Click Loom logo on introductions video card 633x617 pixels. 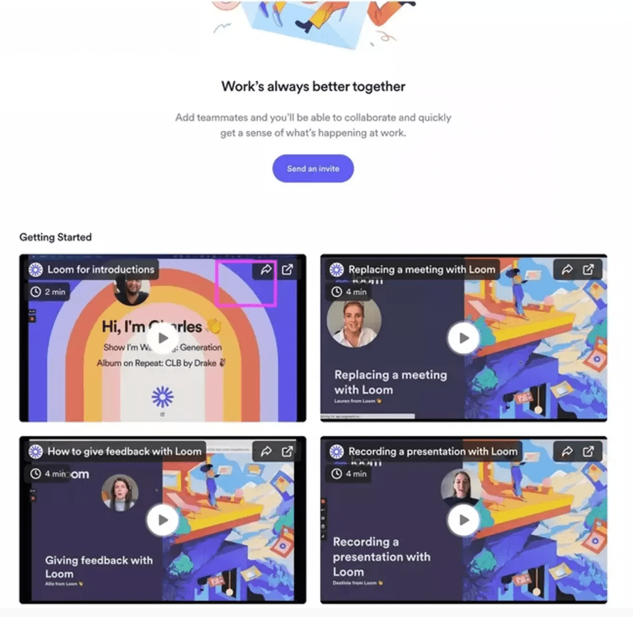pyautogui.click(x=35, y=269)
